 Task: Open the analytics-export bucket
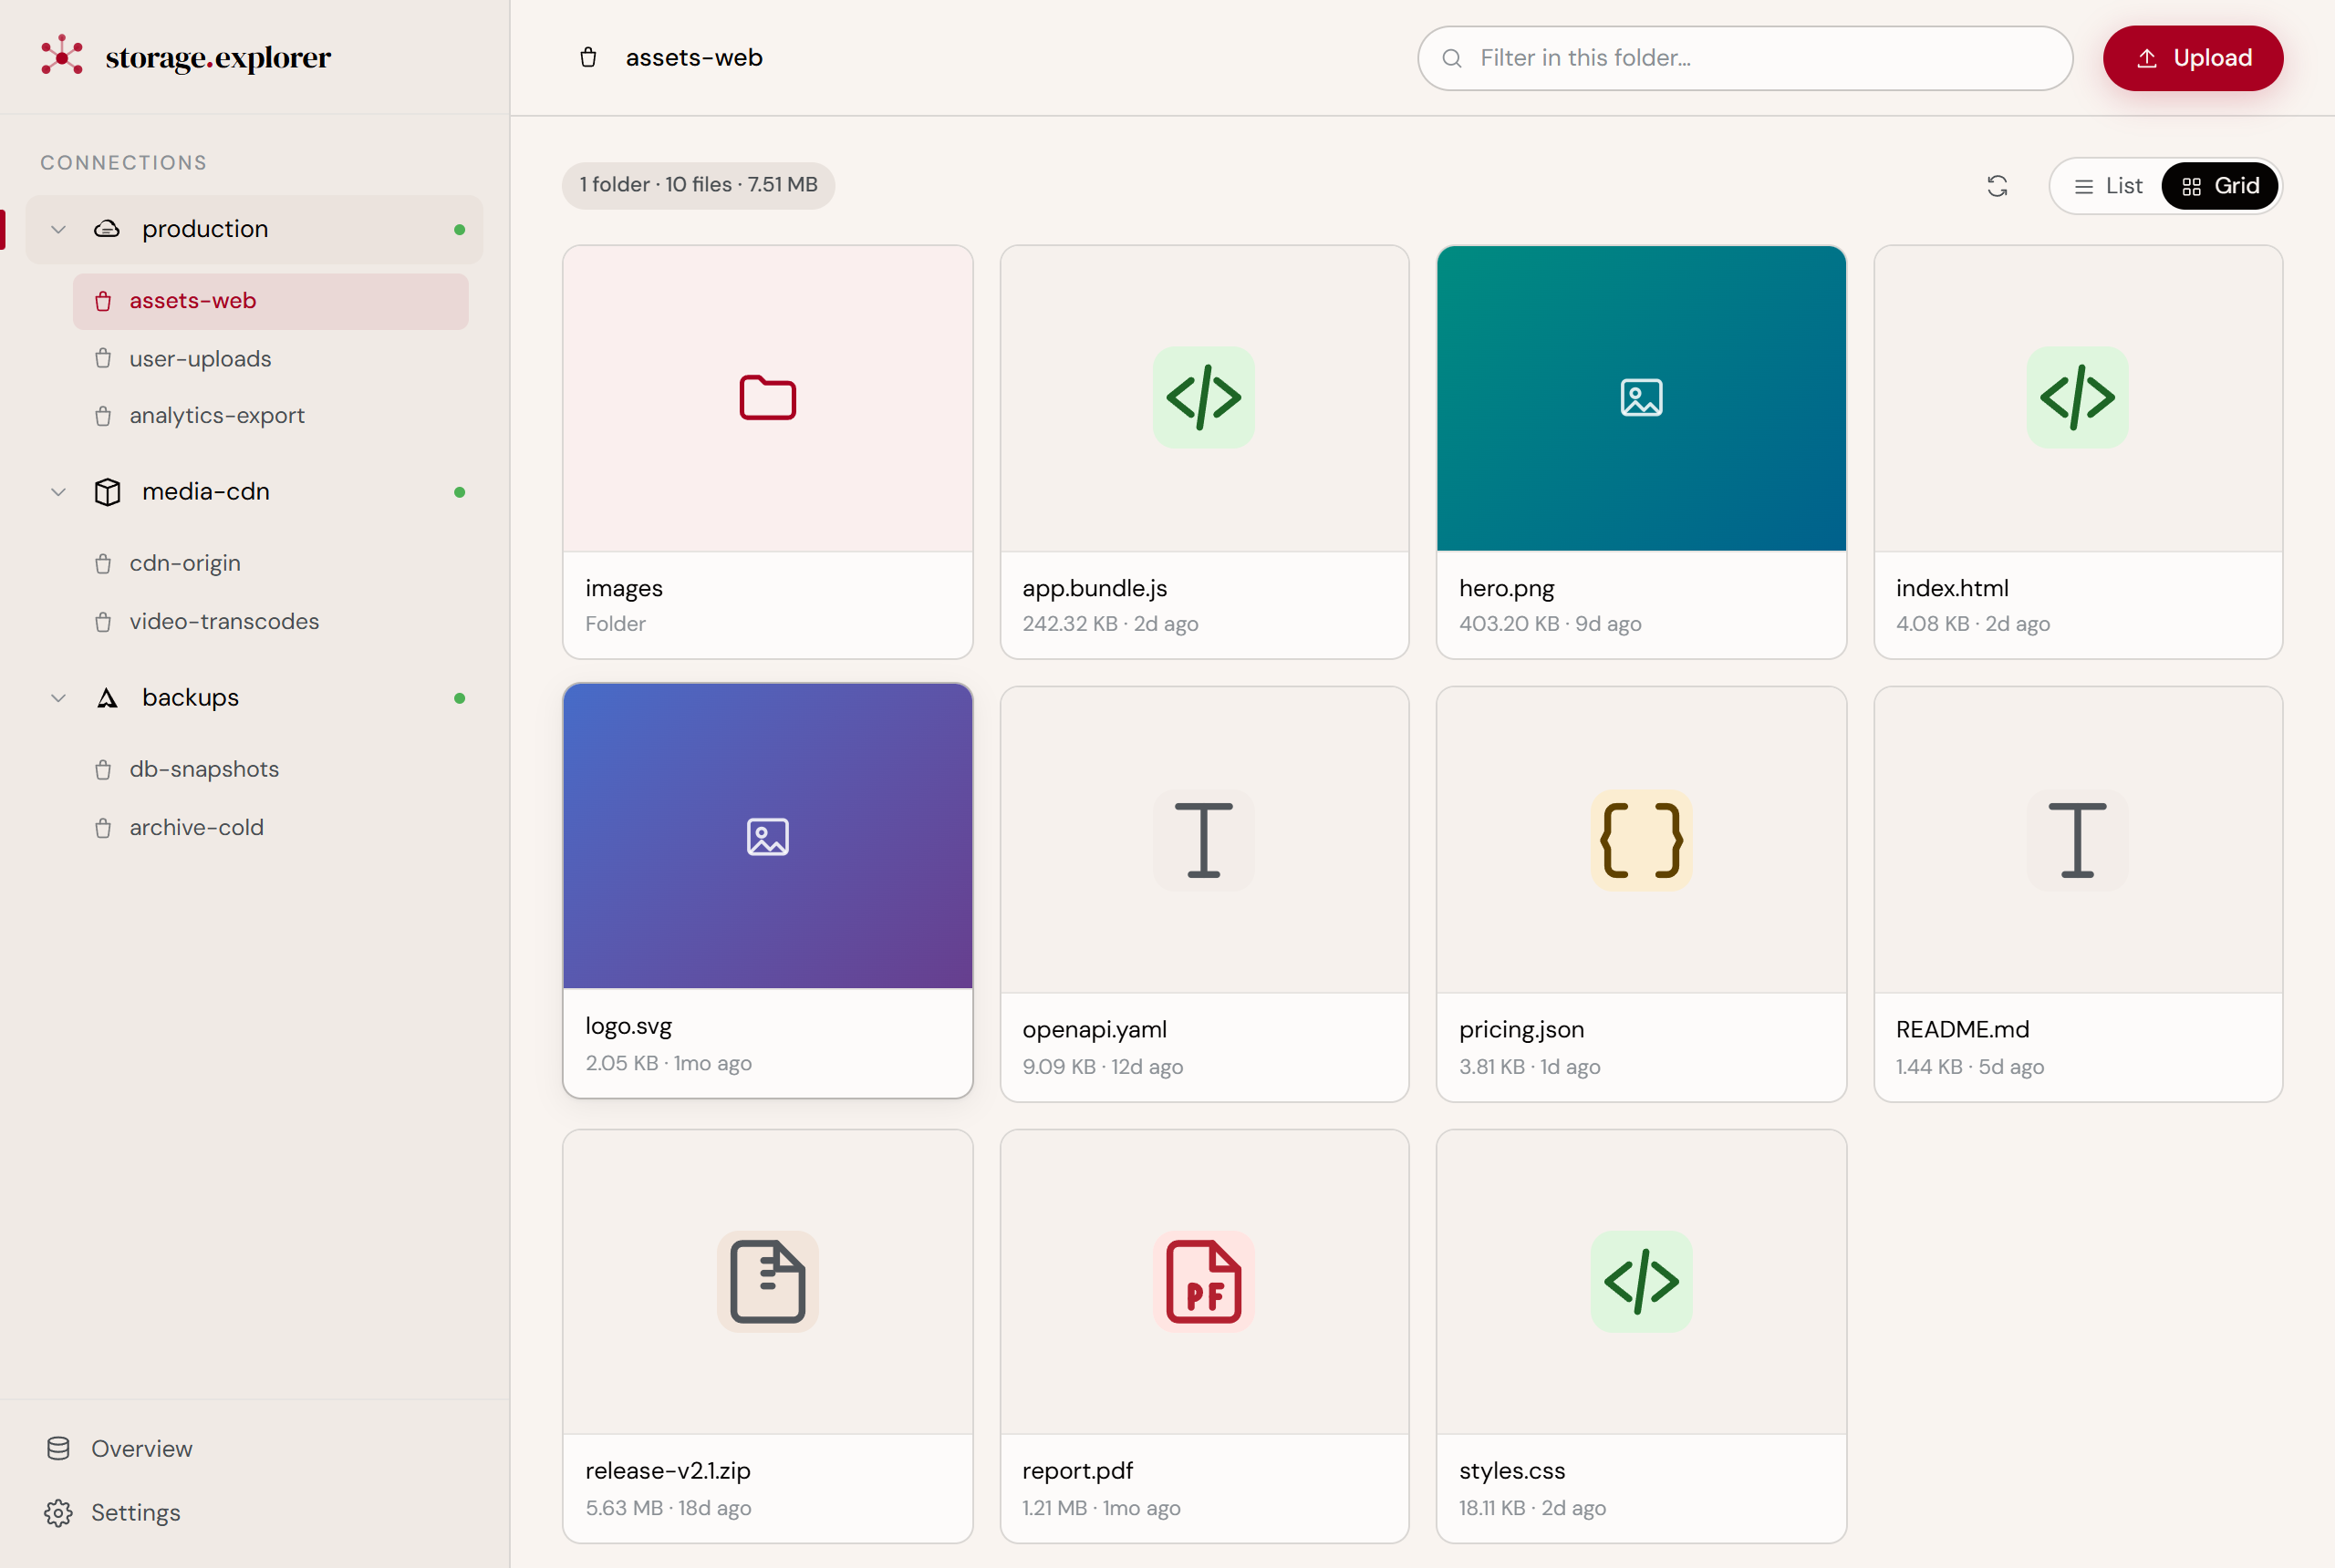pyautogui.click(x=270, y=415)
